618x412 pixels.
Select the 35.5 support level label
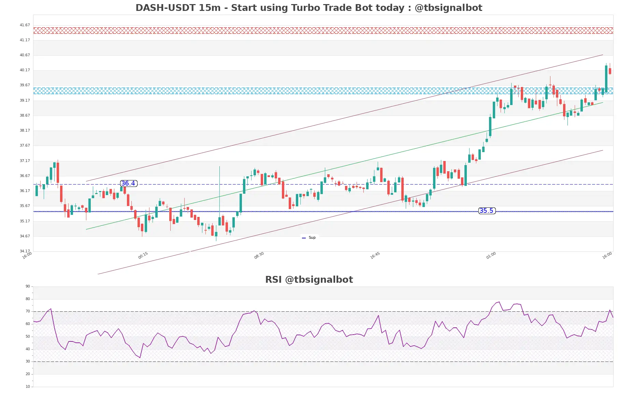click(487, 211)
